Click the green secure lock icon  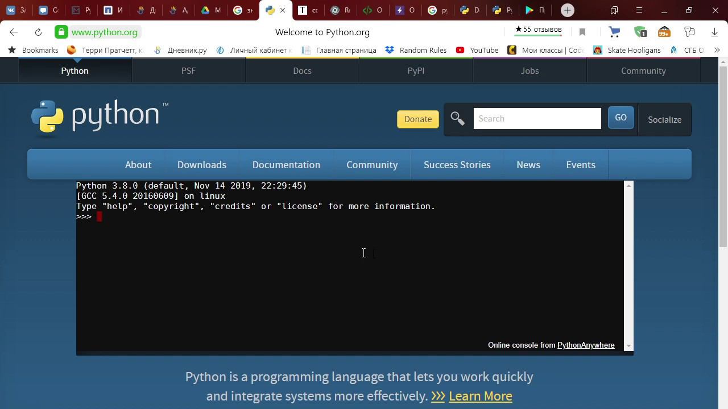61,32
